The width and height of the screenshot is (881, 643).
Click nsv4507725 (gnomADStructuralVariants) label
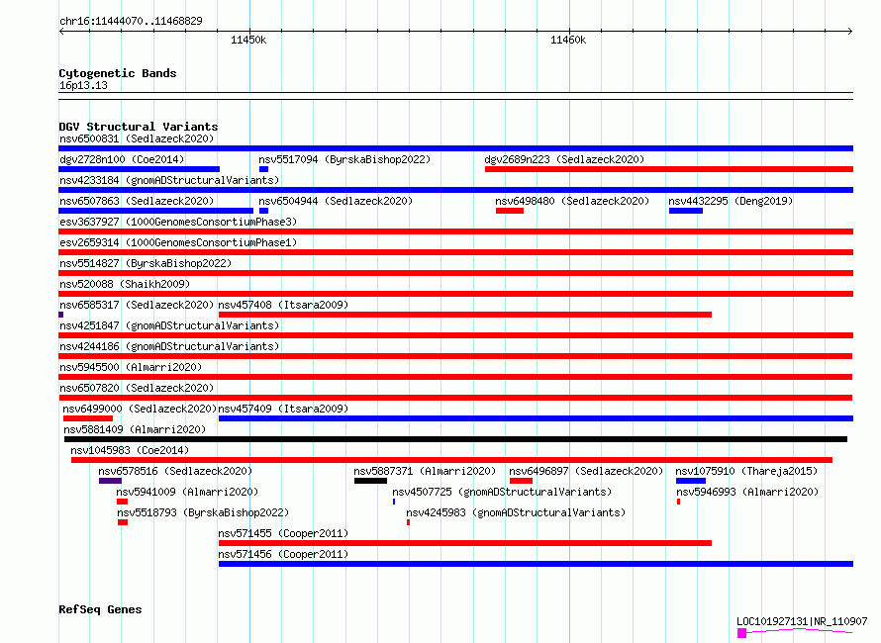(502, 492)
